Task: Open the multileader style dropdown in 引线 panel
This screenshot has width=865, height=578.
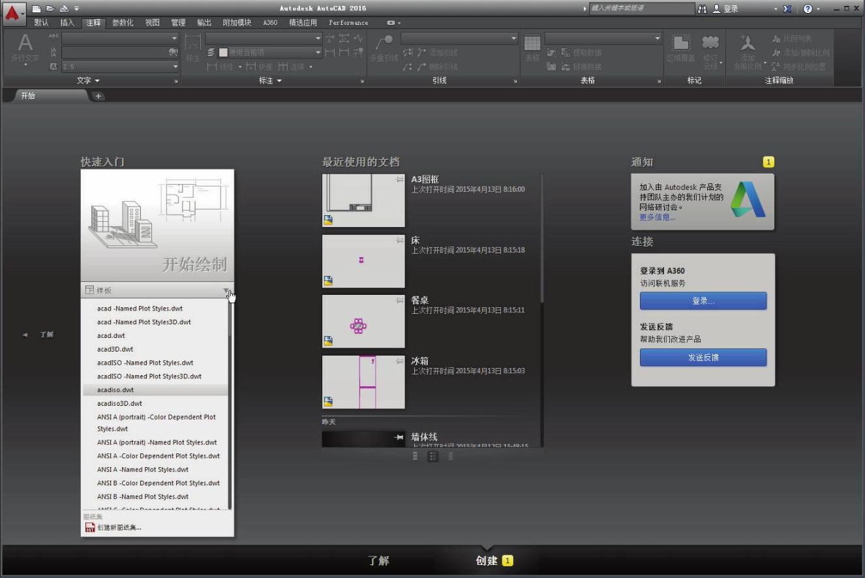Action: tap(513, 38)
